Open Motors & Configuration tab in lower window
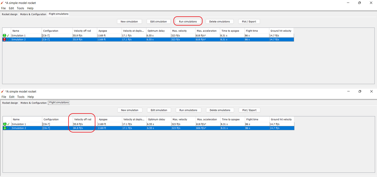Image resolution: width=377 pixels, height=177 pixels. tap(34, 103)
